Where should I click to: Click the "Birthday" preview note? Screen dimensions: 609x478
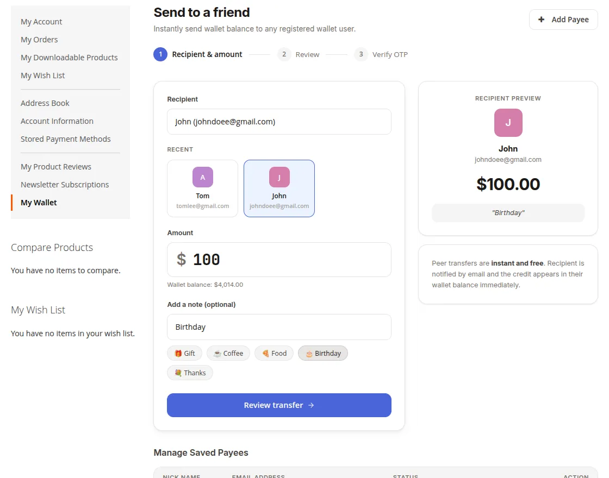click(x=508, y=213)
